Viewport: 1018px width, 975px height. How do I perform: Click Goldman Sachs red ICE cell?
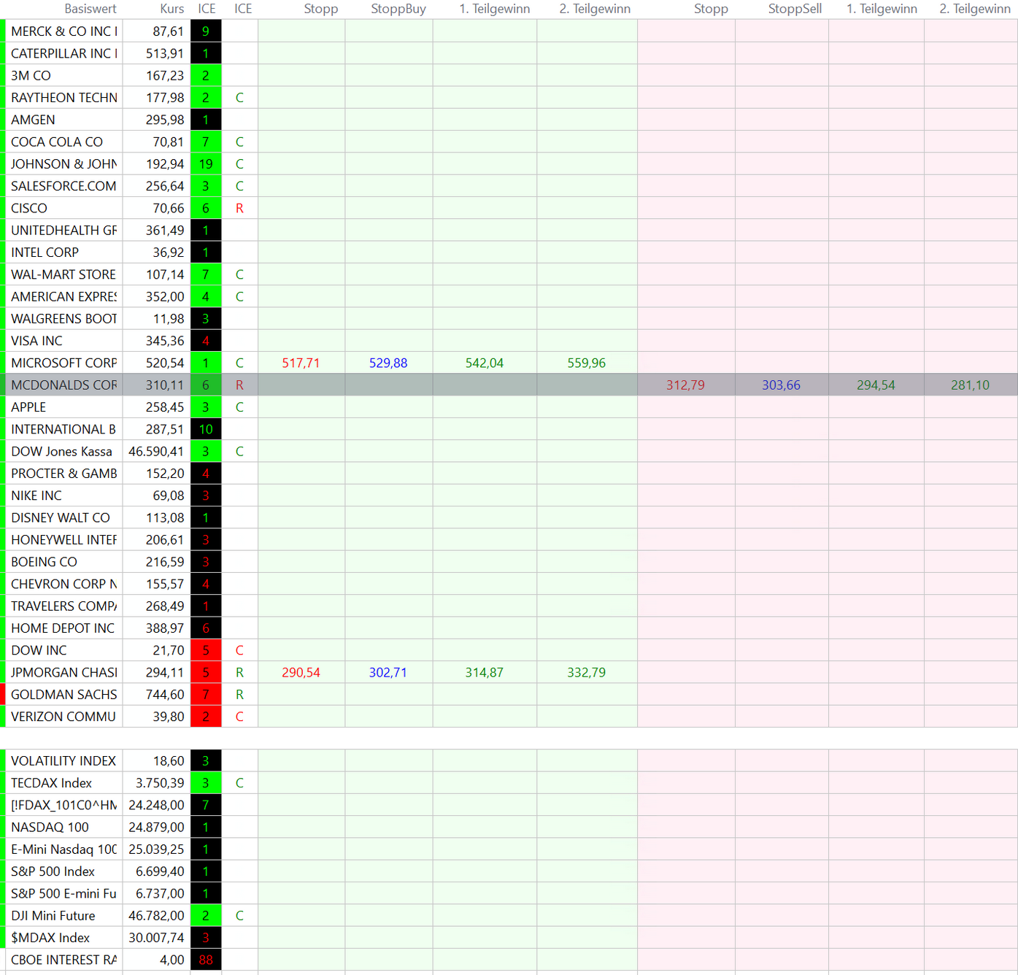point(206,694)
